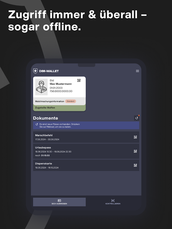Image resolution: width=172 pixels, height=229 pixels.
Task: Open the hamburger menu
Action: [137, 71]
